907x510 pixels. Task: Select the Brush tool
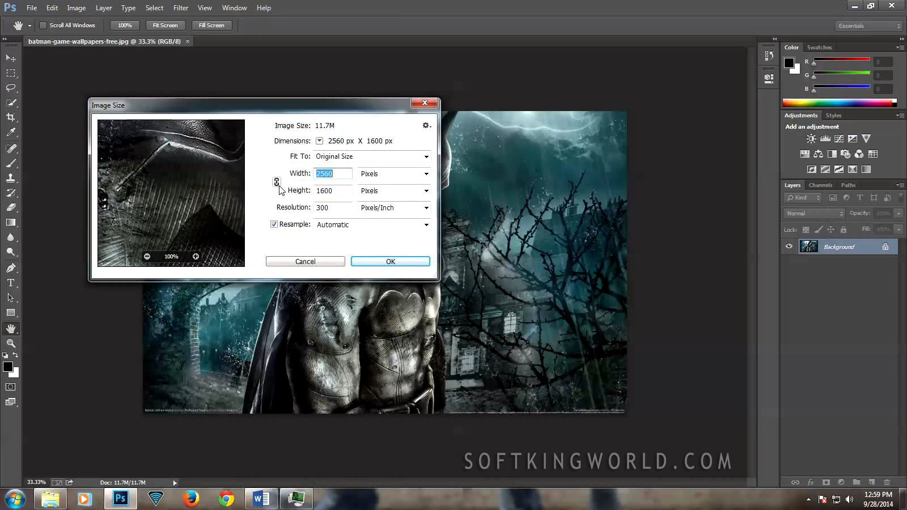point(11,163)
